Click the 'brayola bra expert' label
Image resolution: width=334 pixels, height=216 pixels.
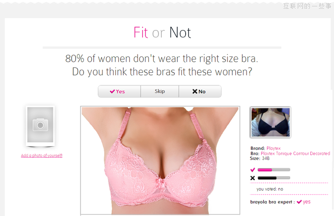coord(271,202)
